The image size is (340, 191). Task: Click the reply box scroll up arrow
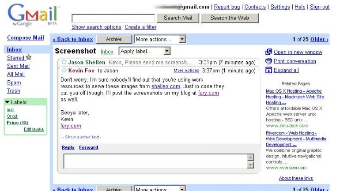(x=250, y=157)
